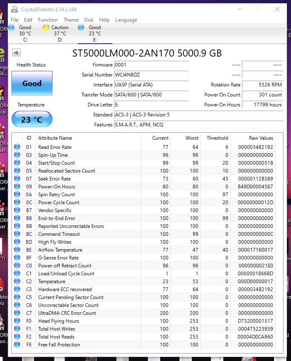
Task: Click status orb of Hardware ECC recovered row
Action: point(17,289)
